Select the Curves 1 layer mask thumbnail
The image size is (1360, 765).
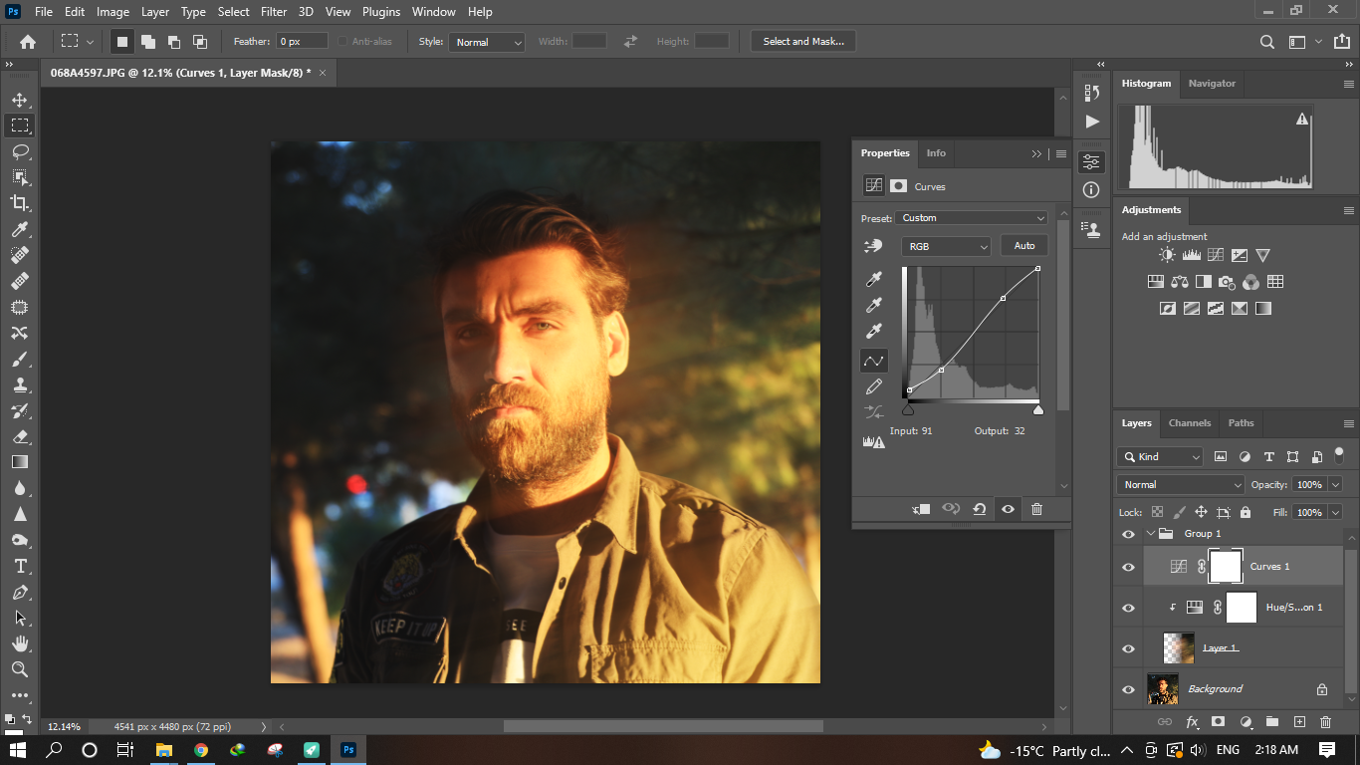point(1226,567)
